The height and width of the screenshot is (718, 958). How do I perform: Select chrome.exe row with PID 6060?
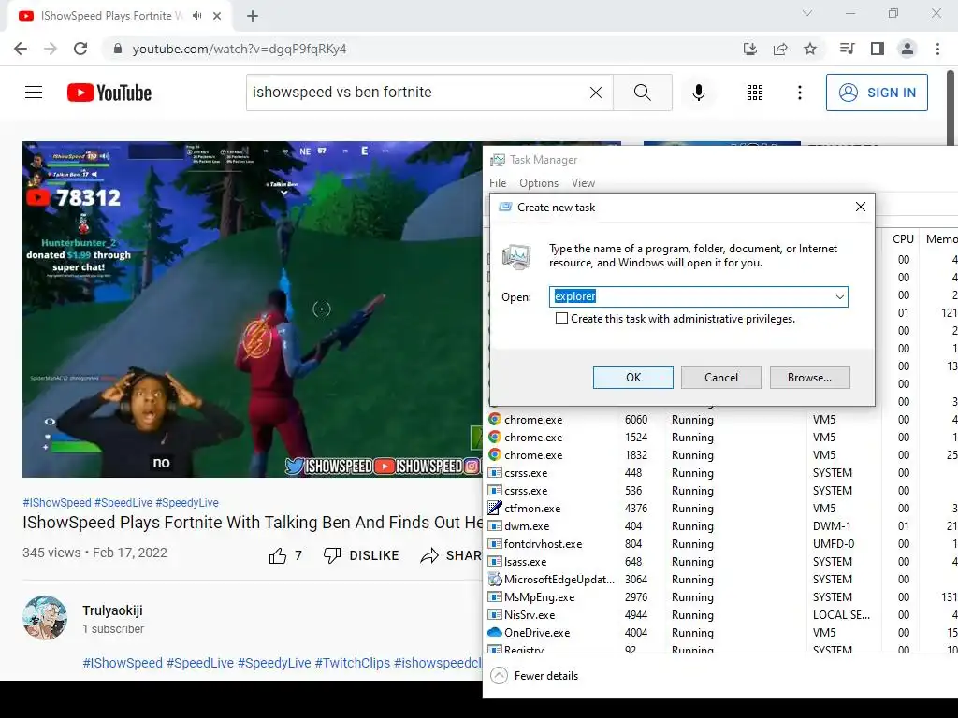pyautogui.click(x=721, y=420)
